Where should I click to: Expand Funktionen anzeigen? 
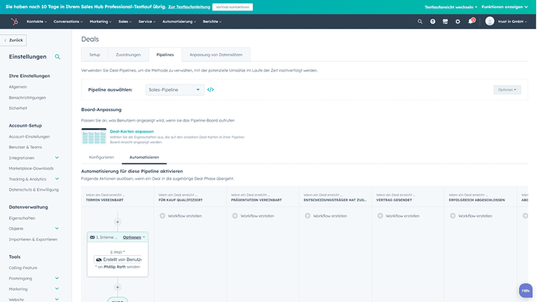pyautogui.click(x=504, y=7)
